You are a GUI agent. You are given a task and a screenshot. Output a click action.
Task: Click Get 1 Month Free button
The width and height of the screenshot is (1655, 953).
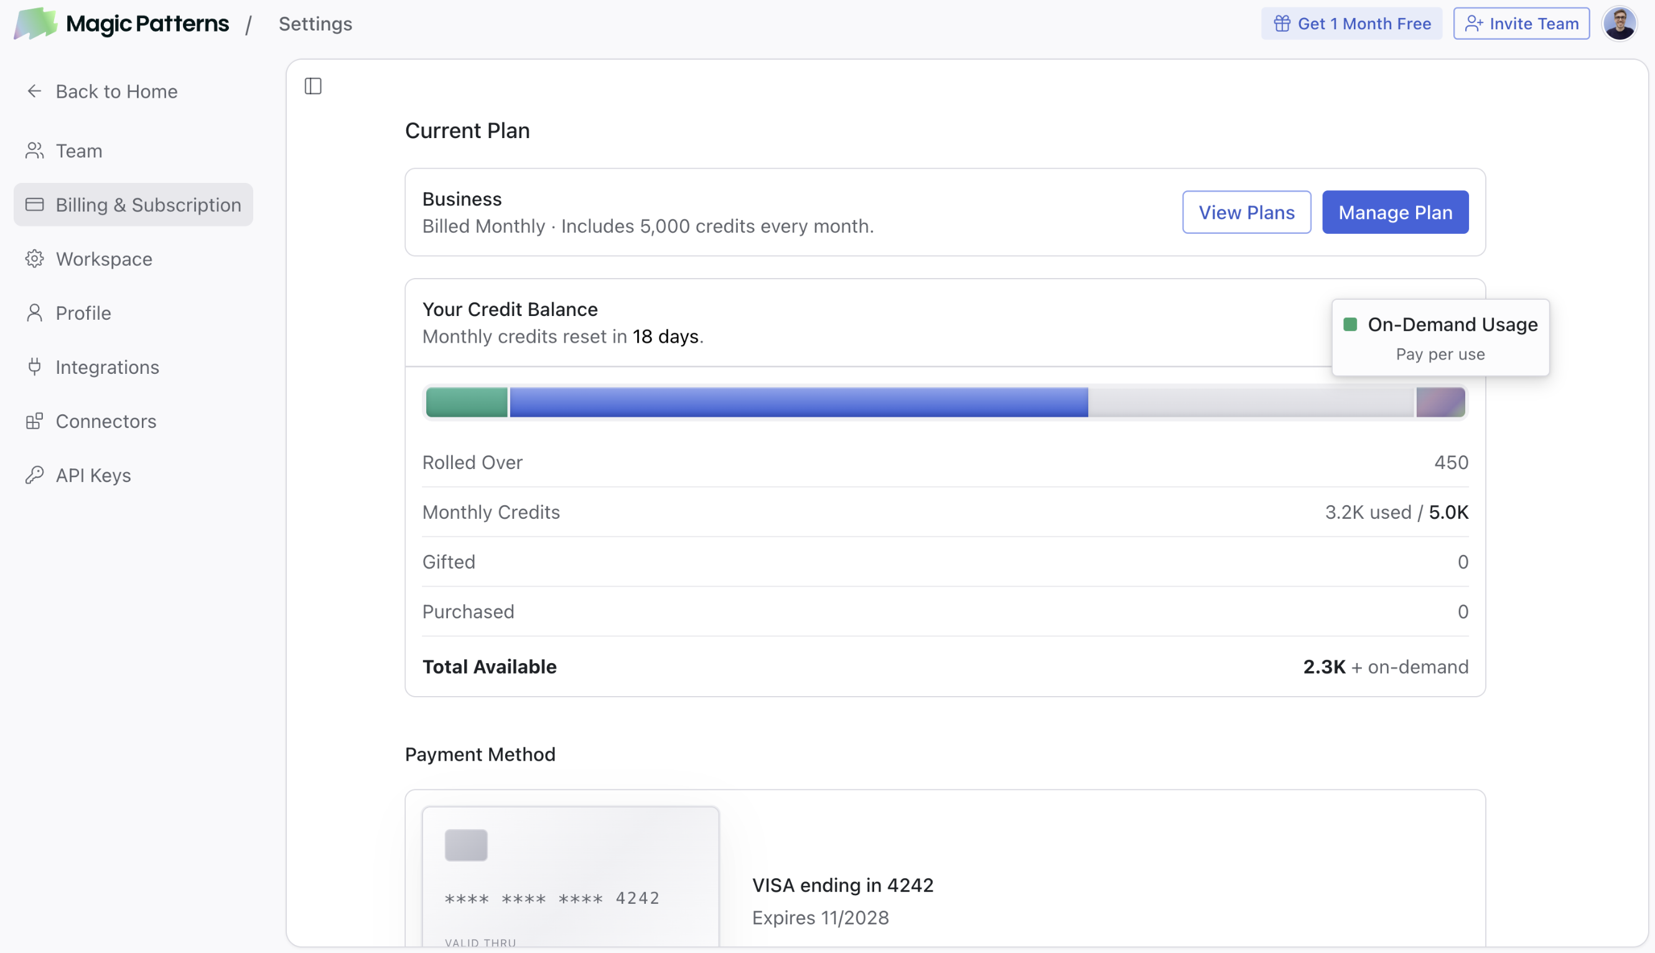click(1351, 24)
